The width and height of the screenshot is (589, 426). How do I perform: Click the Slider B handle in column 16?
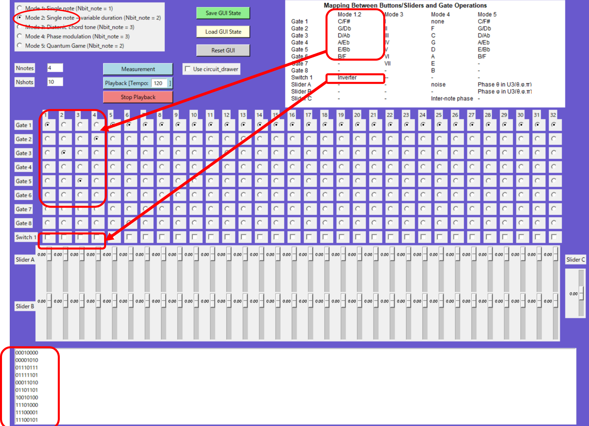click(x=294, y=301)
